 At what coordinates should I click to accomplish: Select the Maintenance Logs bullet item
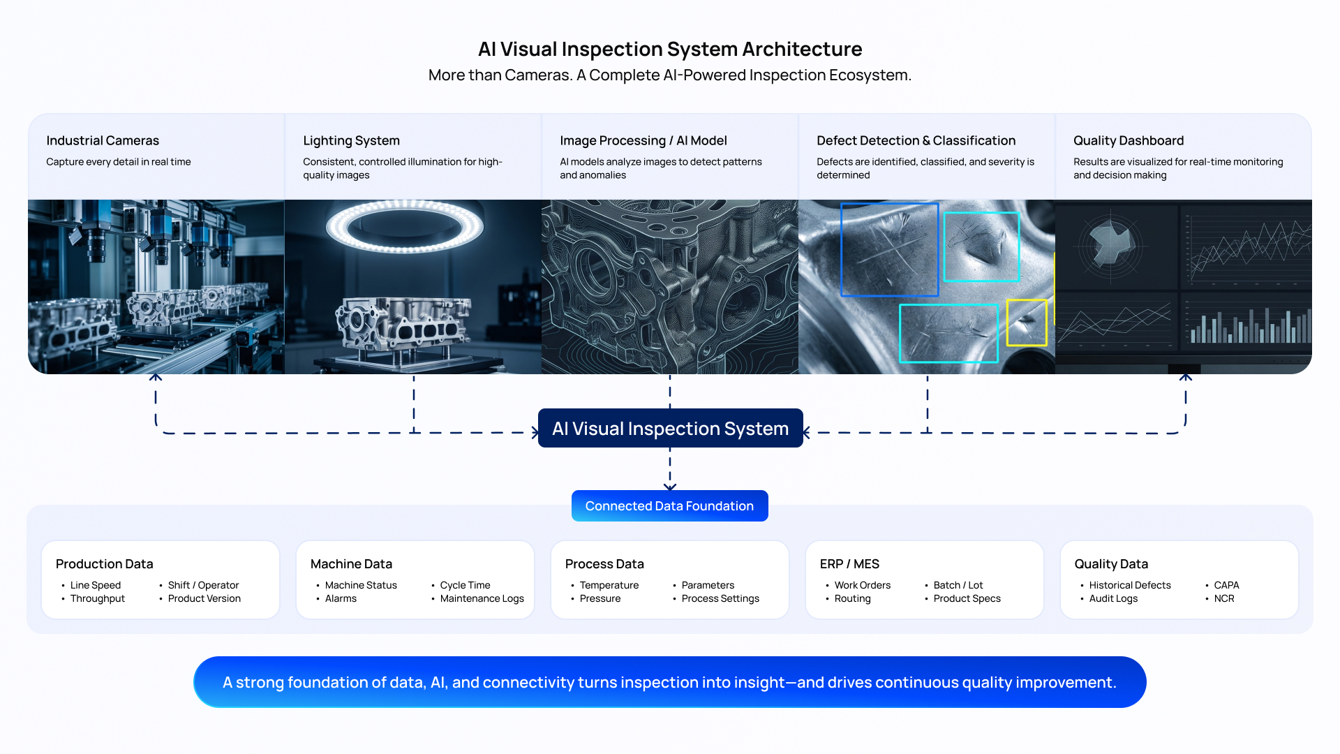(x=482, y=598)
